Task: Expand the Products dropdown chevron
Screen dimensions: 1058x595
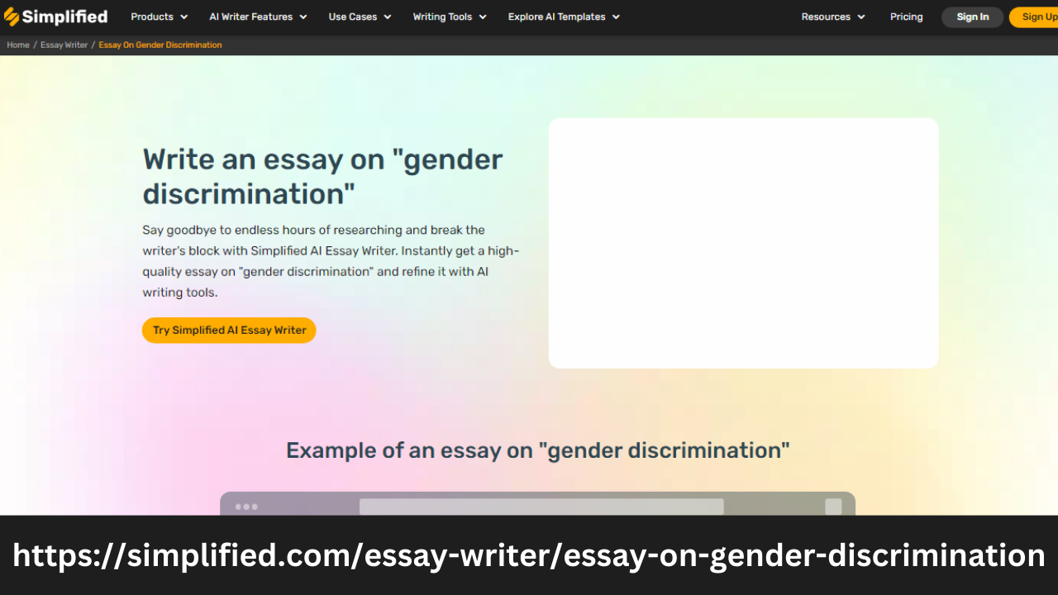Action: (x=183, y=17)
